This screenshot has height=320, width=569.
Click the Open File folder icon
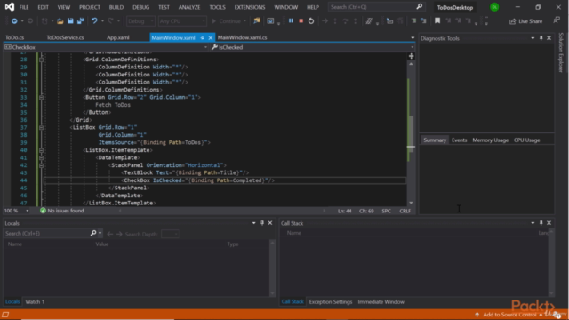click(60, 21)
